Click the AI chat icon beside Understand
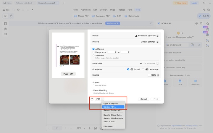The image size is (213, 133). 192,45
